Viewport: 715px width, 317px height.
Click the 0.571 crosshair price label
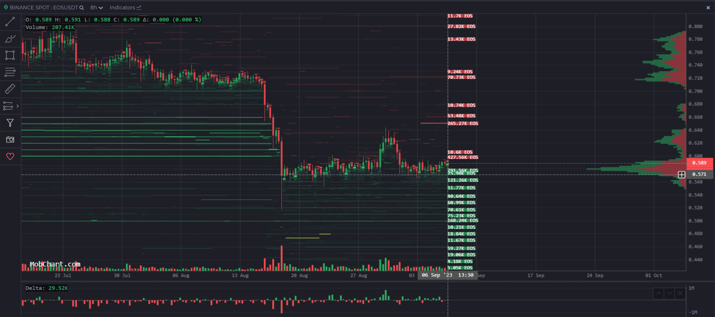pos(699,174)
